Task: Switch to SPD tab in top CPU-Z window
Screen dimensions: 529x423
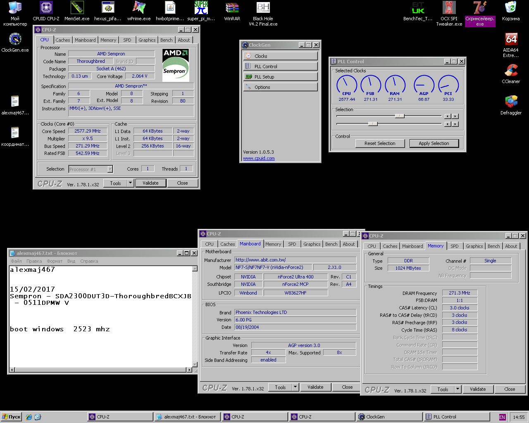Action: tap(127, 40)
